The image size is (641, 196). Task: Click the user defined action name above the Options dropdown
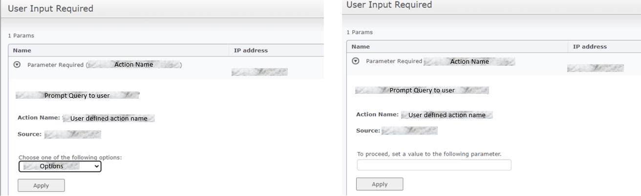coord(108,118)
